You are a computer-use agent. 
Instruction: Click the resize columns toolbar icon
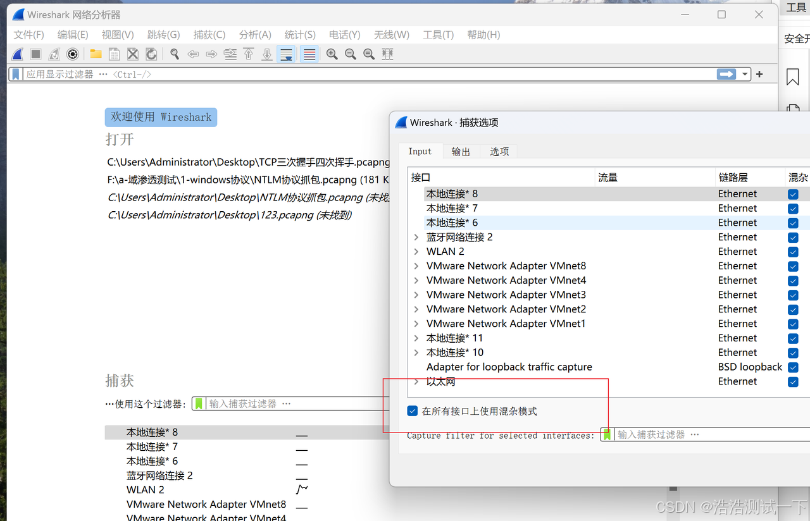pos(387,54)
